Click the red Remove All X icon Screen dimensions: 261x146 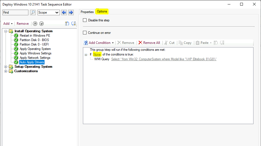pyautogui.click(x=140, y=43)
